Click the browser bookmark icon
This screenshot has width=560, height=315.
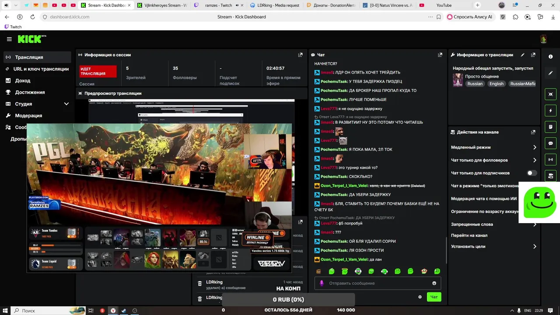(x=439, y=17)
